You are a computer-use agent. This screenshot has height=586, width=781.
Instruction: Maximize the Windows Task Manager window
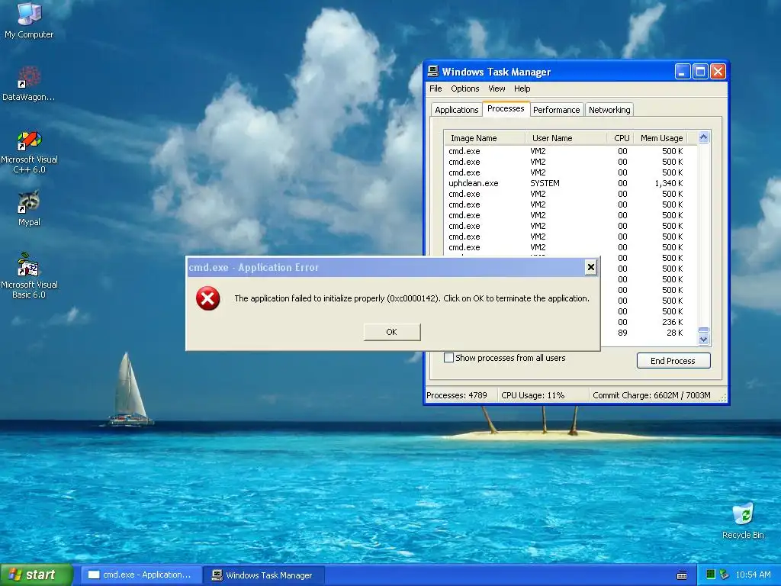tap(700, 72)
